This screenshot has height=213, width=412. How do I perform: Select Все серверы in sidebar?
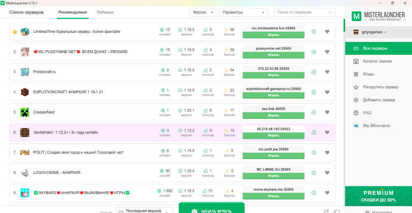click(378, 48)
